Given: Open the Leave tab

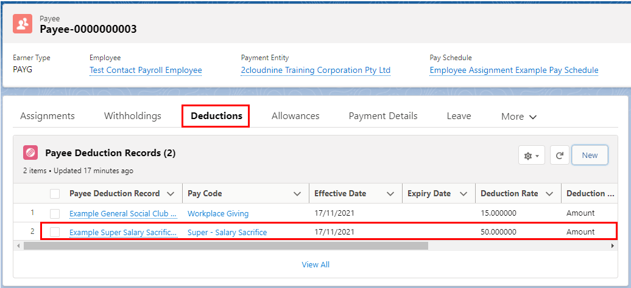Looking at the screenshot, I should pyautogui.click(x=459, y=116).
